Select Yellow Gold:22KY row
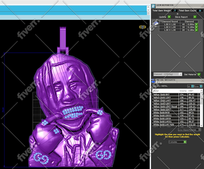 tap(176, 110)
